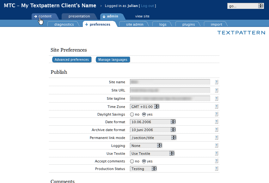The width and height of the screenshot is (269, 183).
Task: Open help for Permanent link mode
Action: point(216,137)
